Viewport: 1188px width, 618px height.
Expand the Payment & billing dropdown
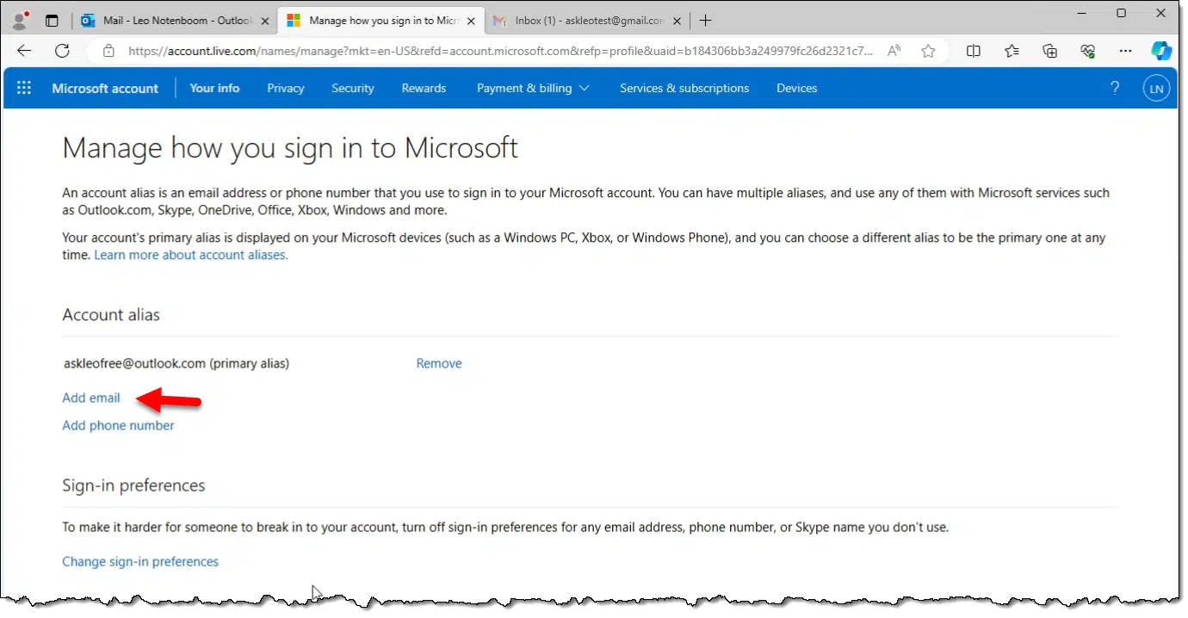click(534, 88)
